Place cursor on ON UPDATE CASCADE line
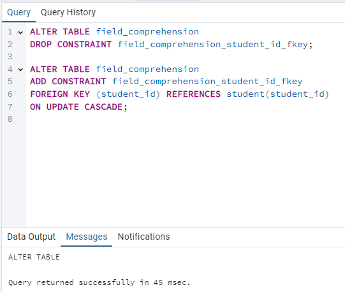Screen dimensions: 345x292 78,107
